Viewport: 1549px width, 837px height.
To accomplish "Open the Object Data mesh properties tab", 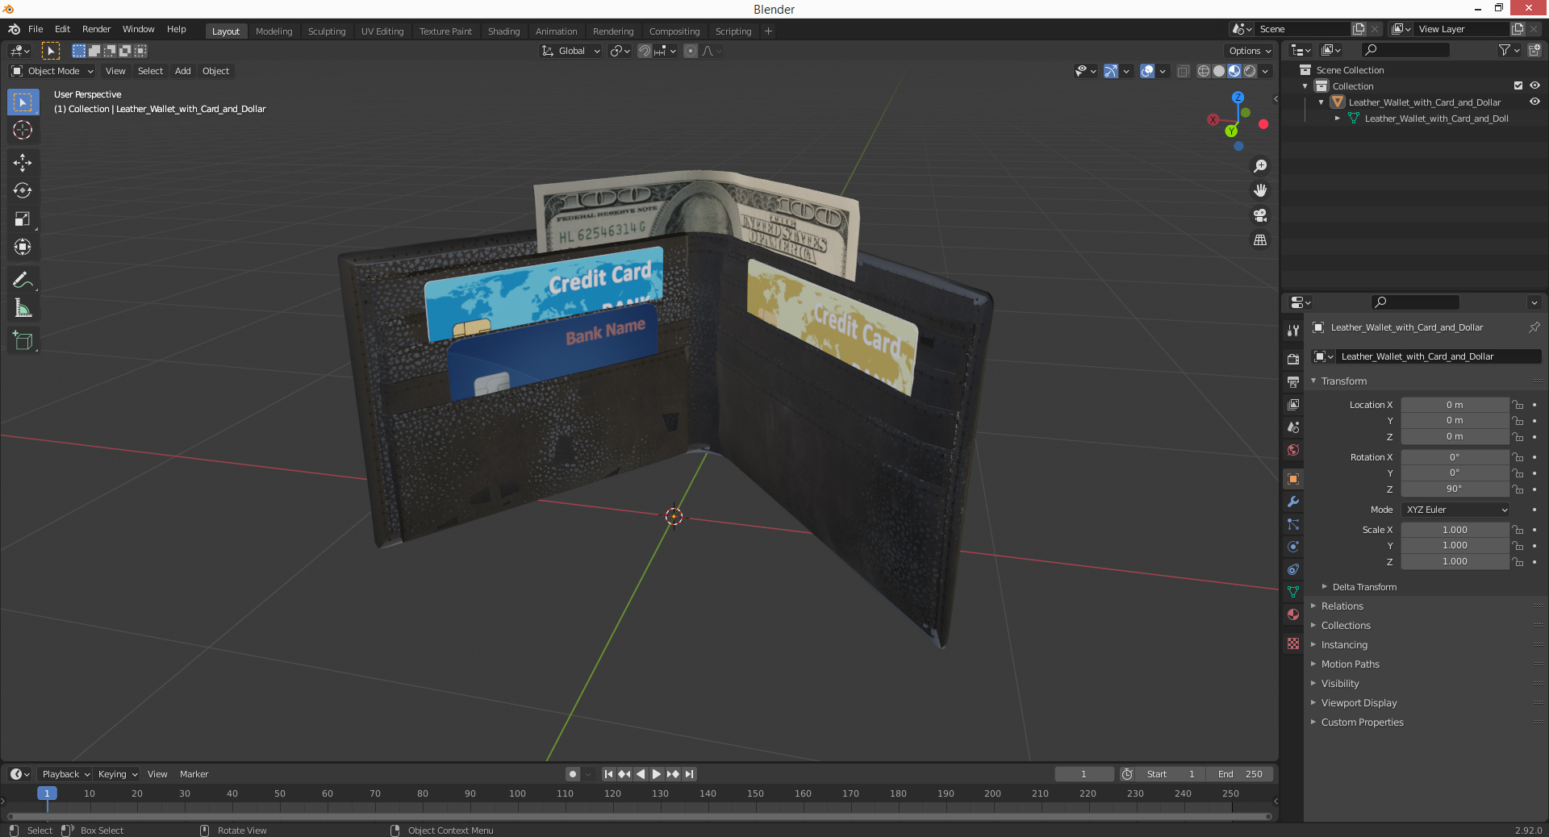I will point(1293,592).
